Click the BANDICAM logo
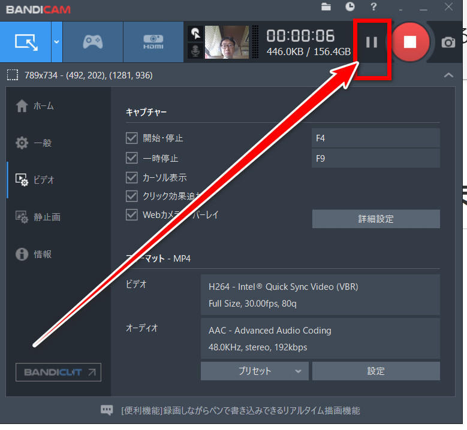 coord(38,10)
